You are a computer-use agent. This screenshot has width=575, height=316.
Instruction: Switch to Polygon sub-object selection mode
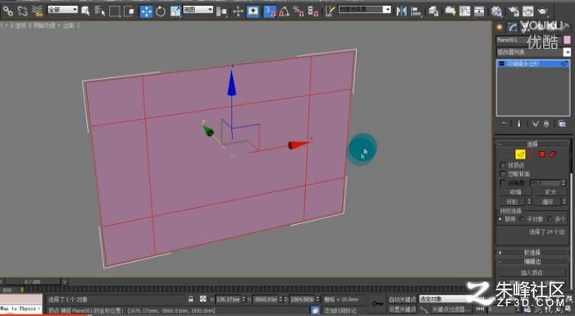point(542,154)
